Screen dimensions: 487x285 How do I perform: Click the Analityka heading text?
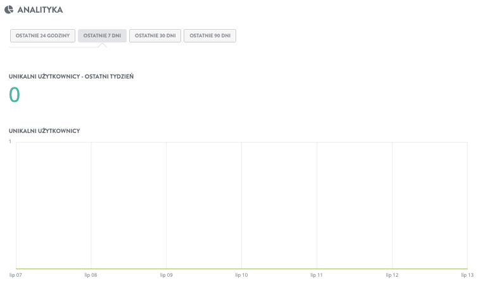(x=40, y=10)
